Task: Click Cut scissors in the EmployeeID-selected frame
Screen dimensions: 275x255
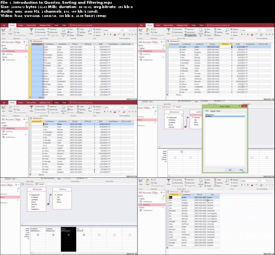Action: pyautogui.click(x=16, y=29)
